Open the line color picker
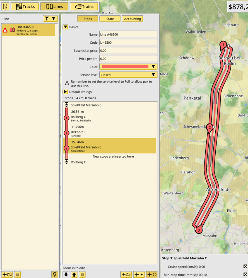248x278 pixels. [x=128, y=66]
